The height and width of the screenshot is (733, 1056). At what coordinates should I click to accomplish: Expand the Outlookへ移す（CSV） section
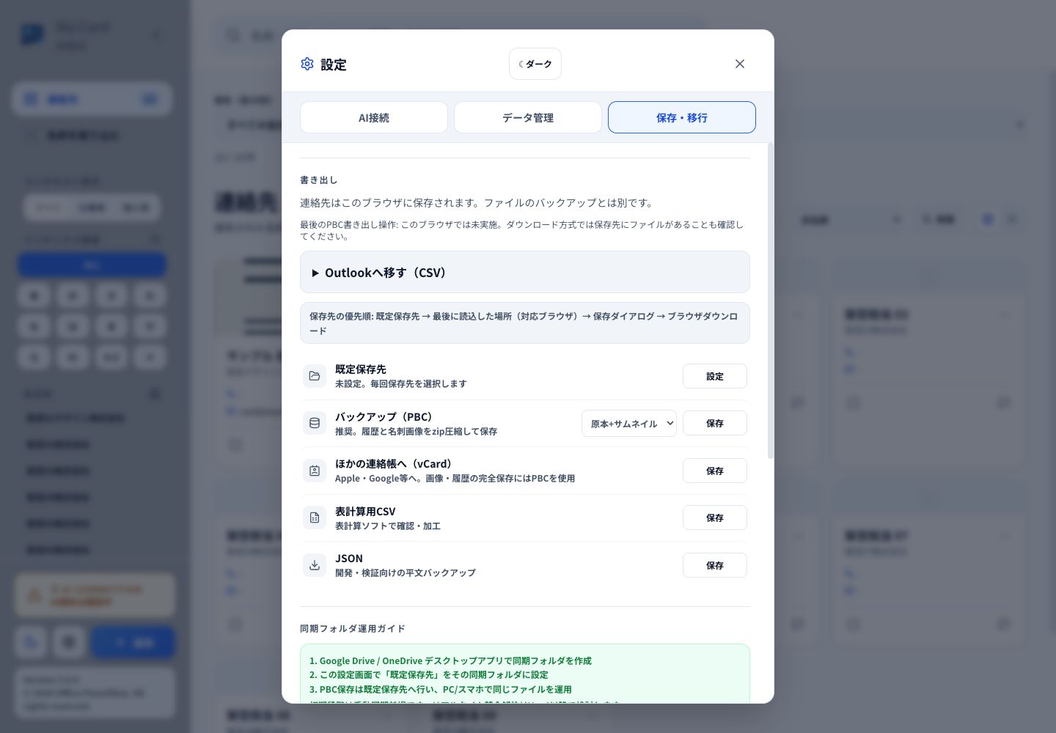(x=525, y=273)
